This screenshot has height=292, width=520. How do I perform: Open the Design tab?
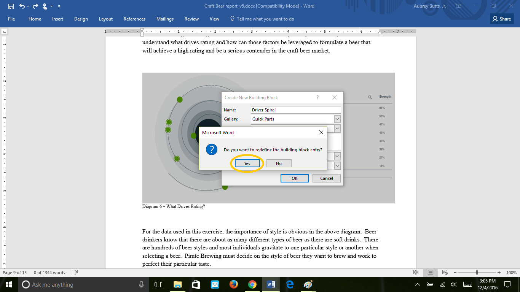click(x=81, y=19)
